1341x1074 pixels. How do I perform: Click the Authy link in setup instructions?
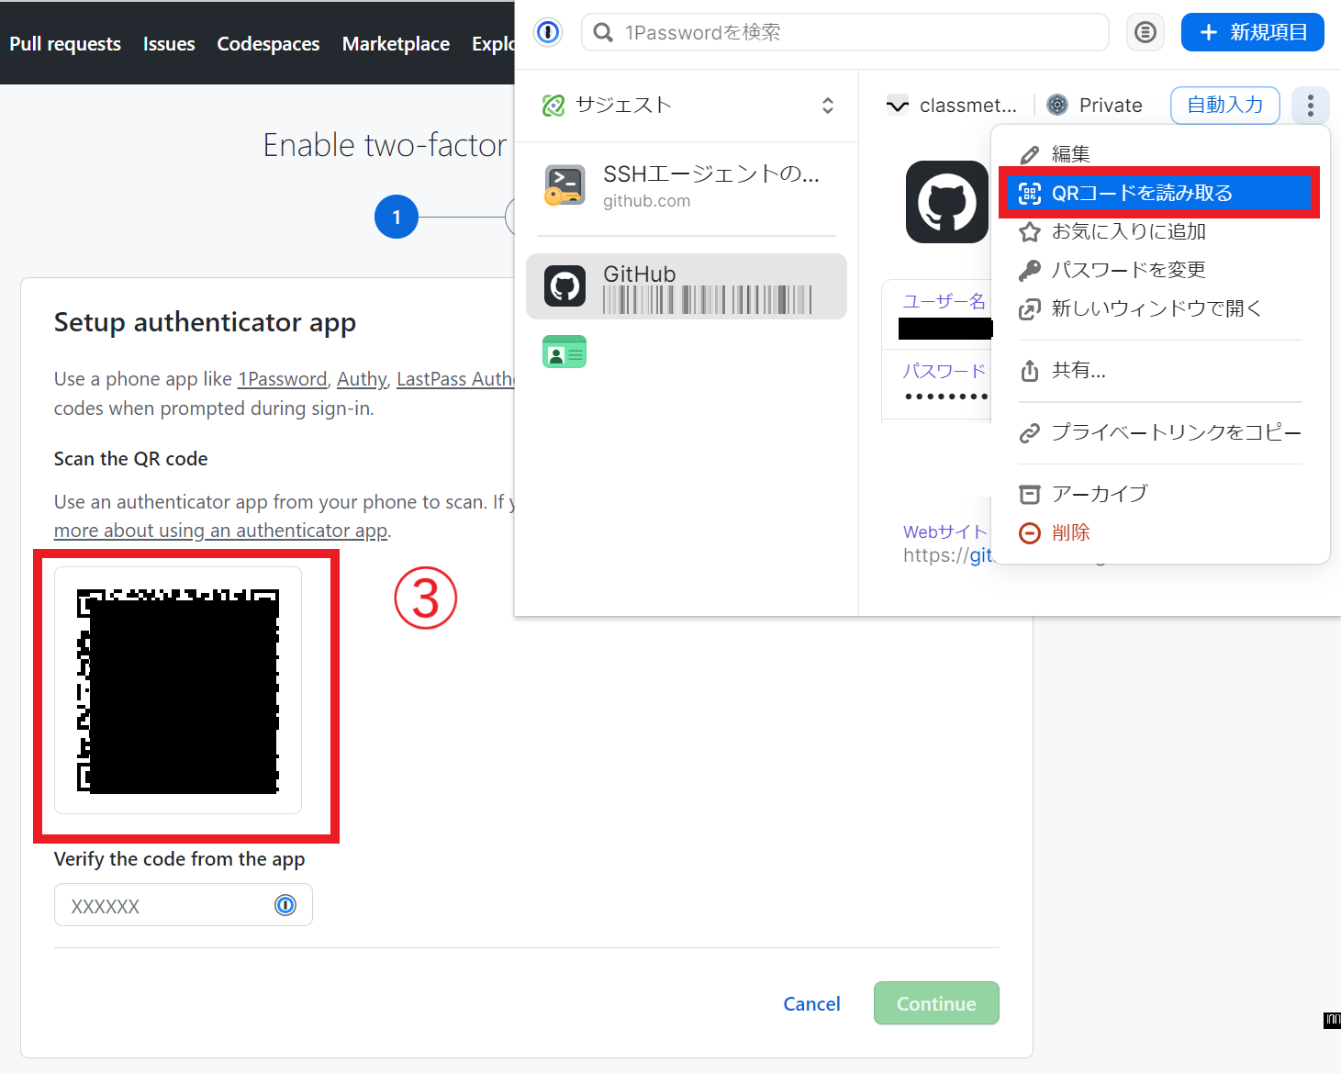[x=361, y=378]
